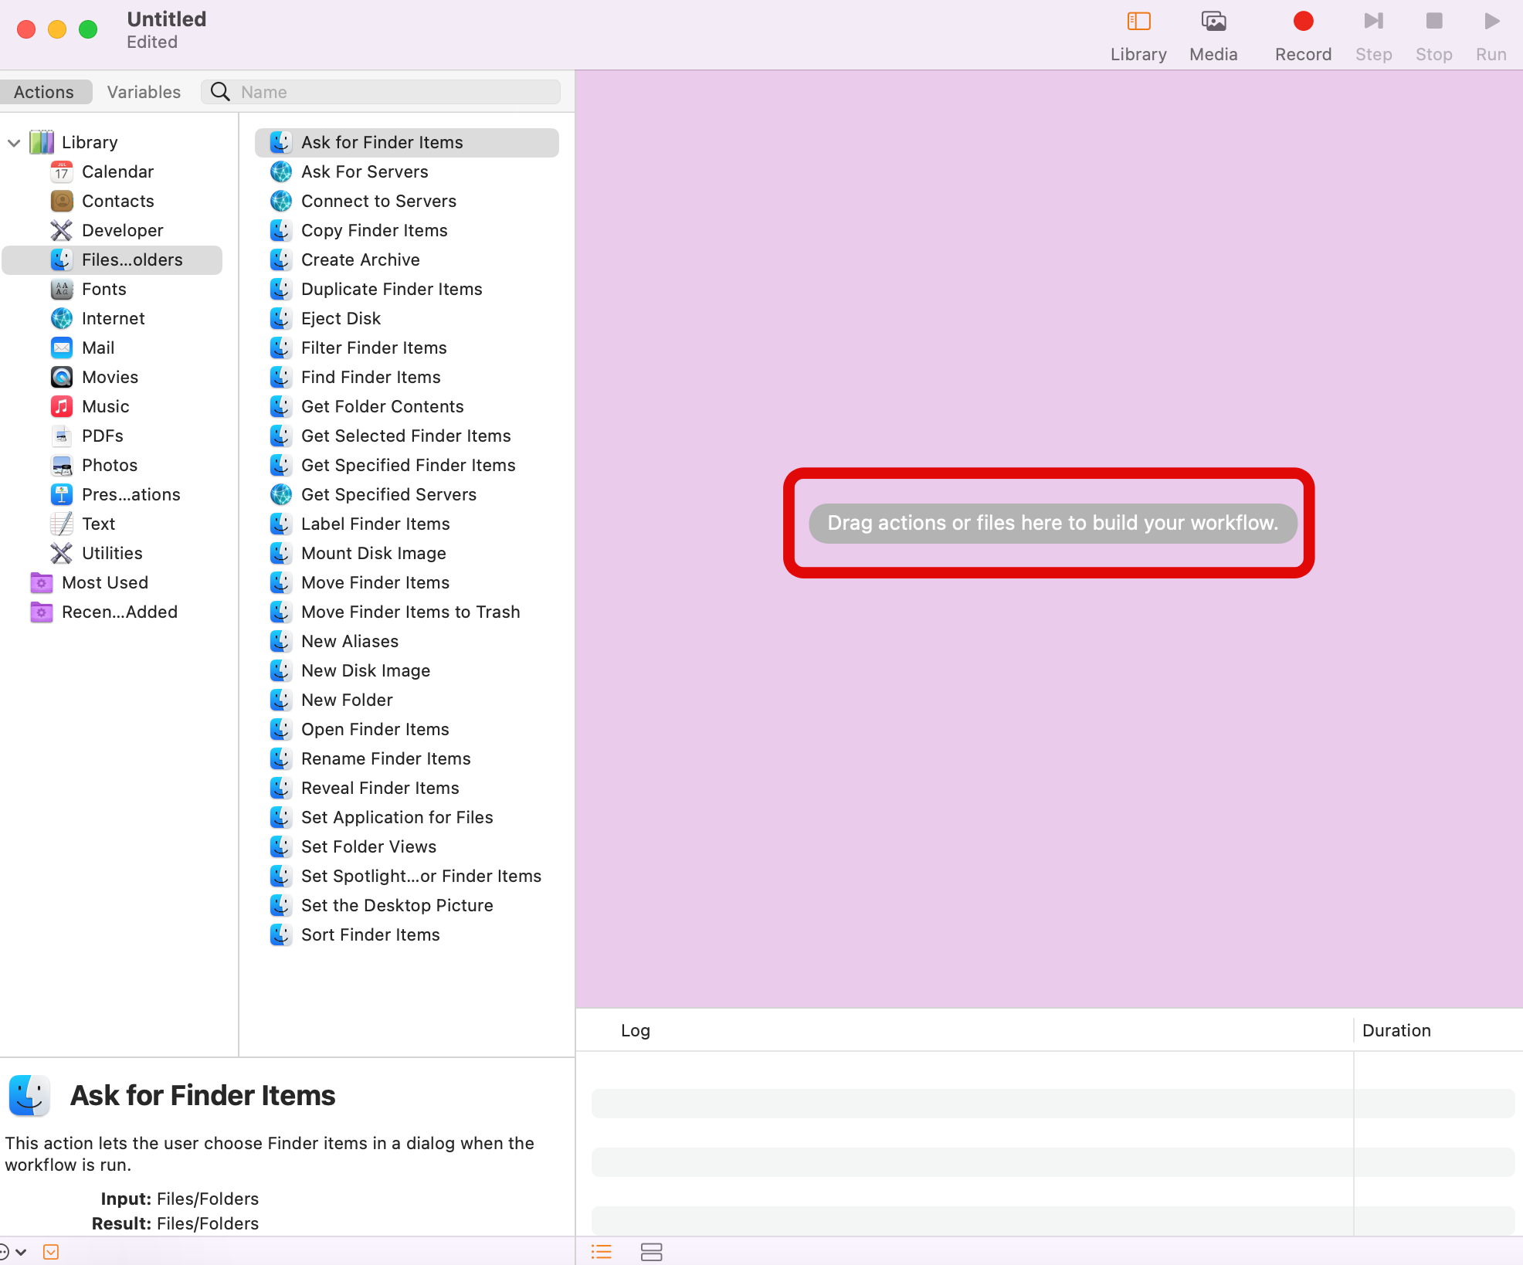
Task: Toggle the Library sidebar icon
Action: pyautogui.click(x=1138, y=22)
